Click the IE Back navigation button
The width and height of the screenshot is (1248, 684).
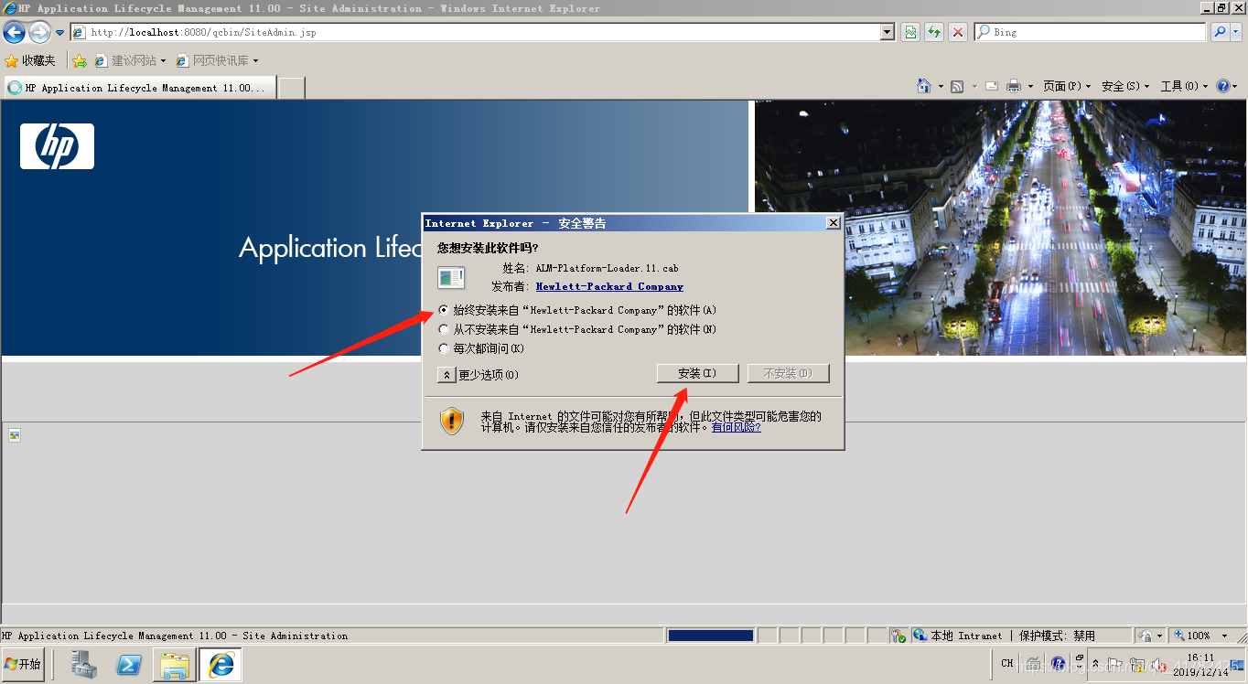click(14, 32)
